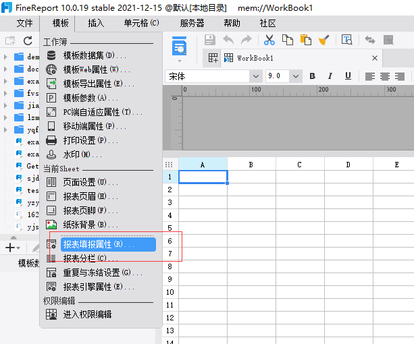This screenshot has height=344, width=414.
Task: Expand the dem folder in file tree
Action: tap(5, 57)
